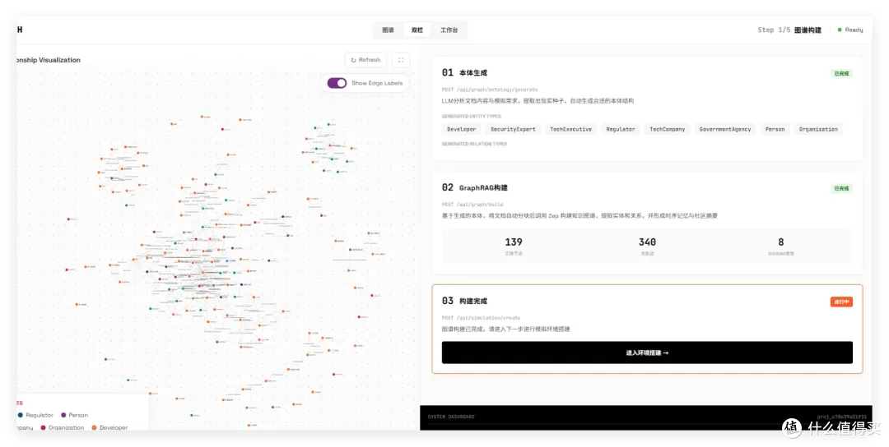Click the red Organization legend dot
Viewport: 889px width, 447px height.
coord(43,428)
